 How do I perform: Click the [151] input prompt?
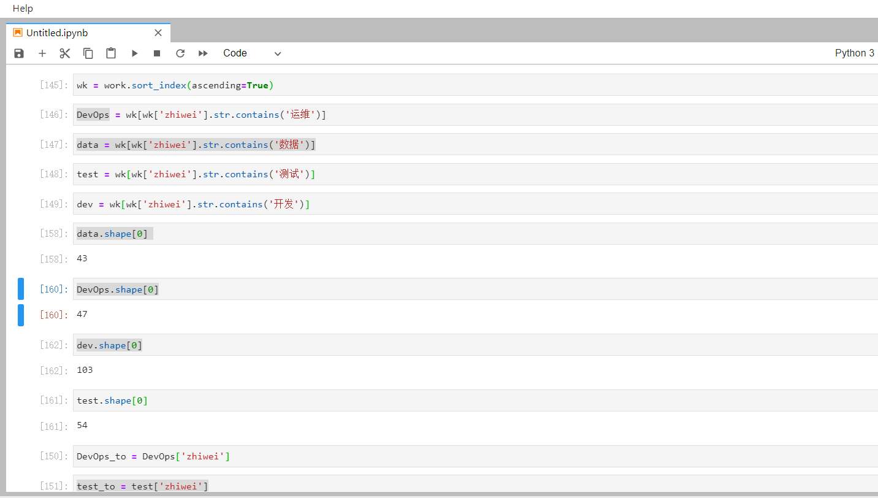point(54,486)
